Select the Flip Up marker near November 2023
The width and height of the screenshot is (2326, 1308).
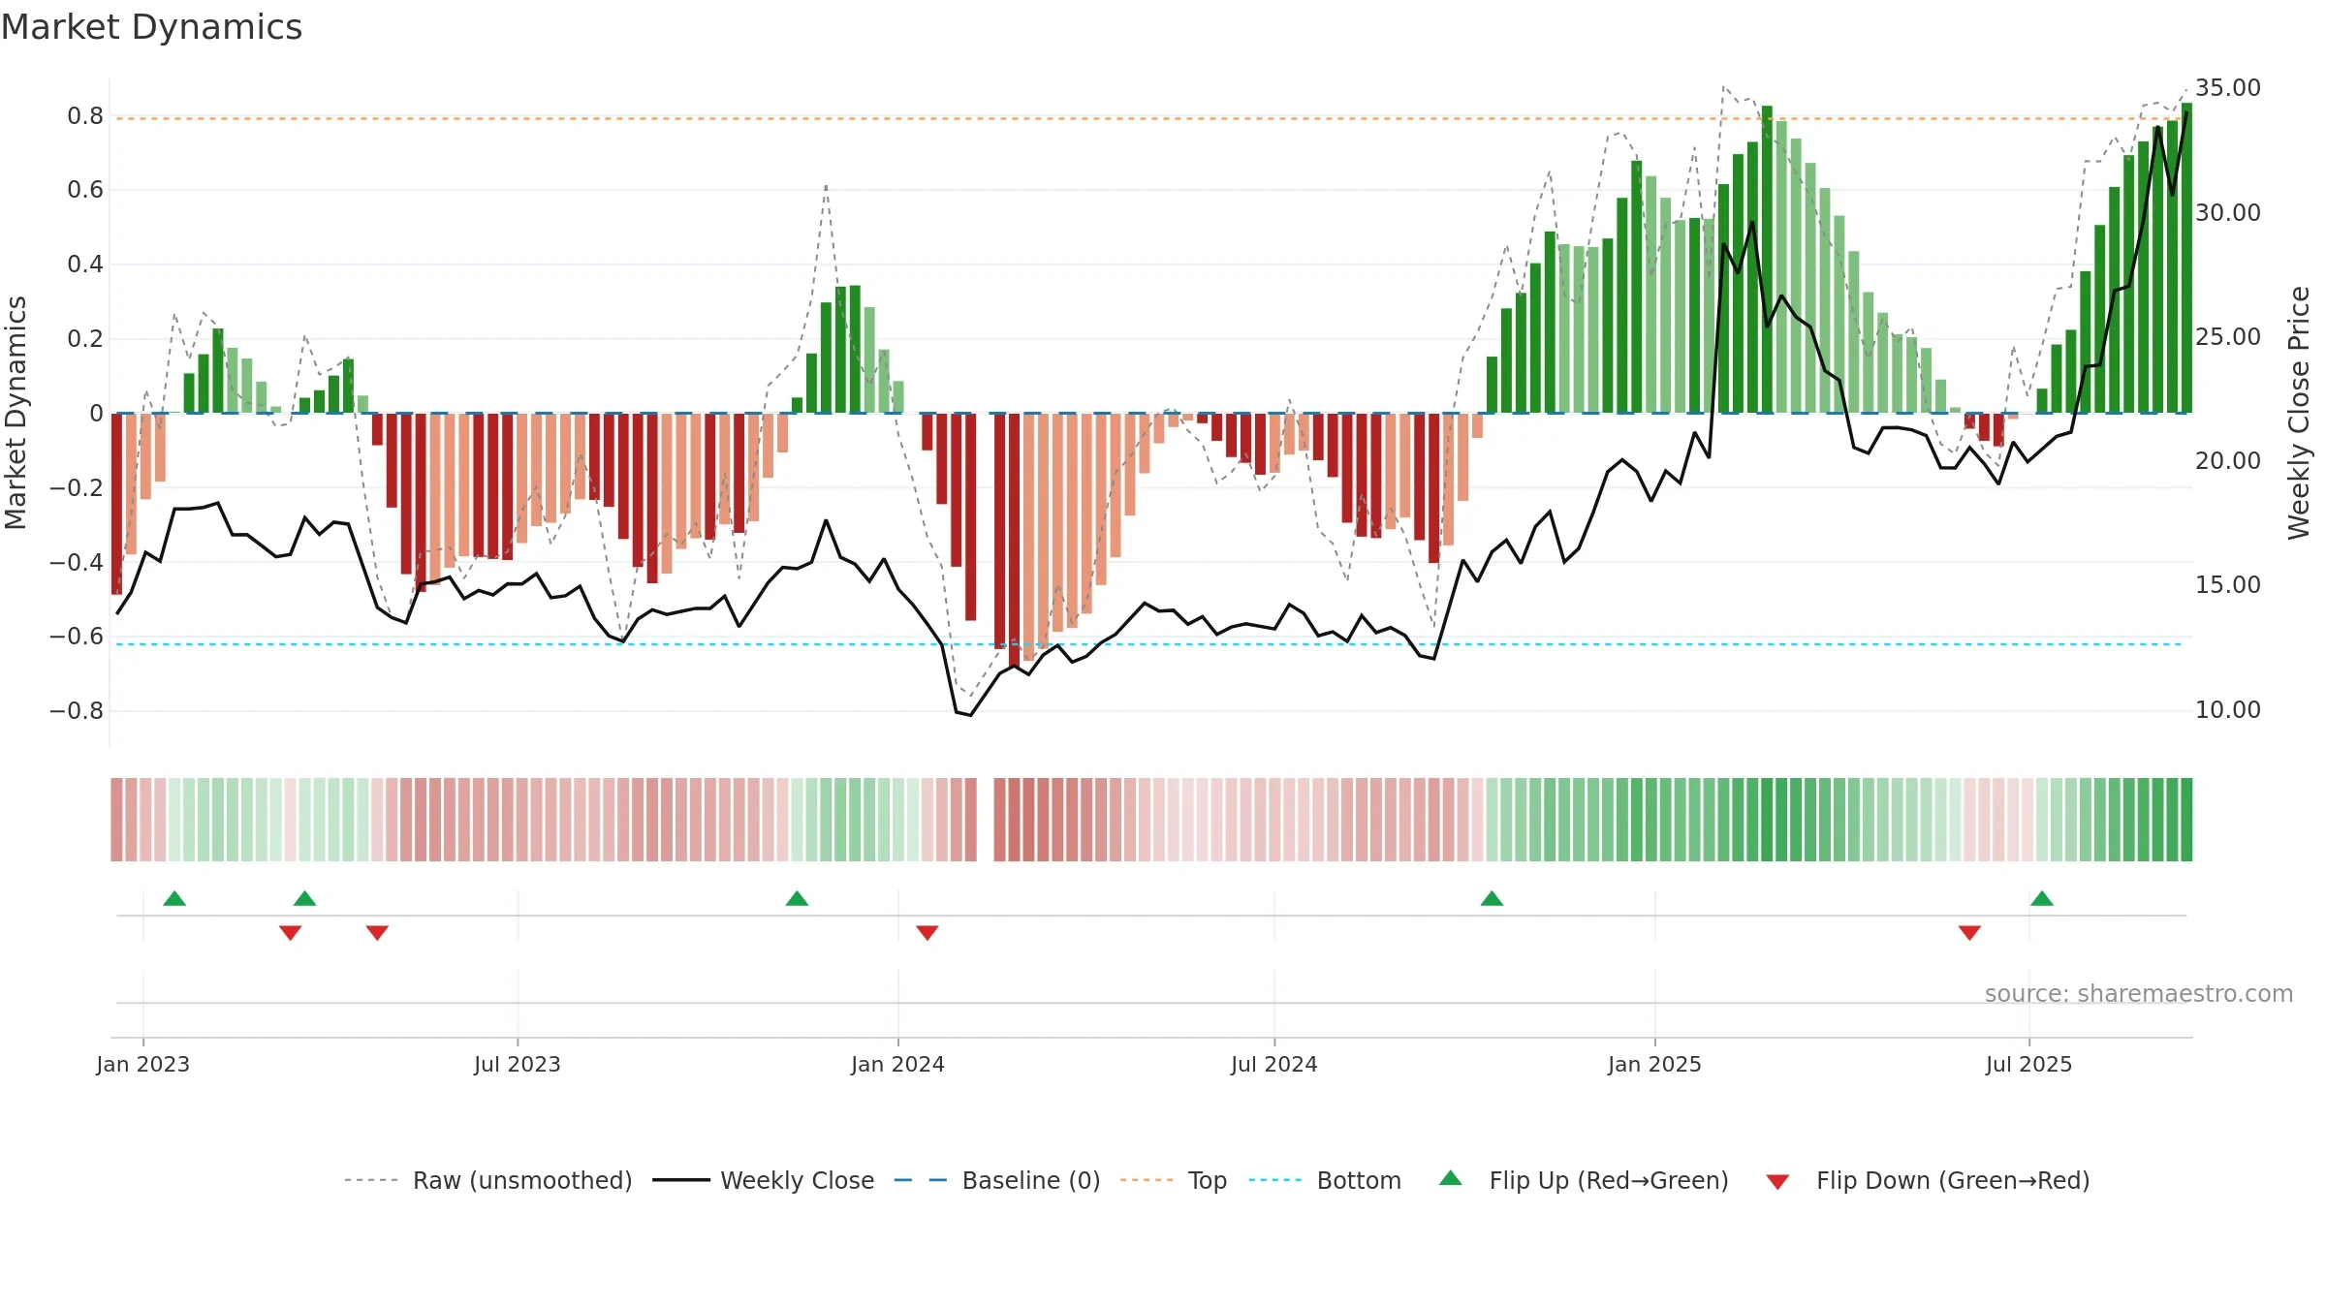point(798,898)
